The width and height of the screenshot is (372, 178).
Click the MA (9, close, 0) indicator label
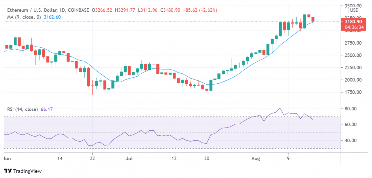tap(23, 17)
